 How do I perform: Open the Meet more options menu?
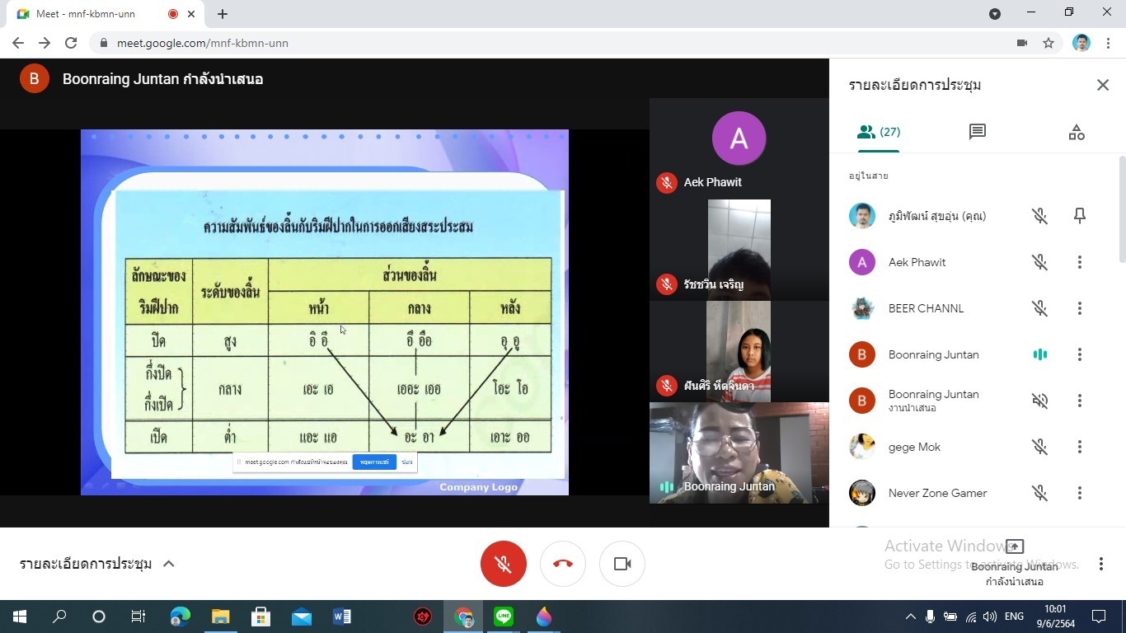[x=1100, y=564]
